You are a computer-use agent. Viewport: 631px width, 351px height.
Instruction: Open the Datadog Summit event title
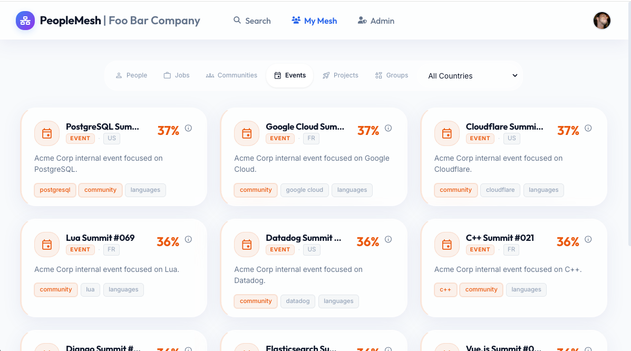(x=304, y=238)
